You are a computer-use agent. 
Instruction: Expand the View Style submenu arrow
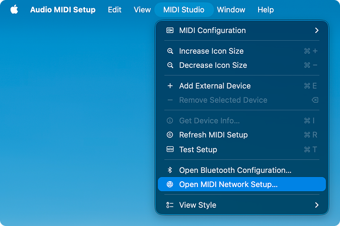click(316, 205)
